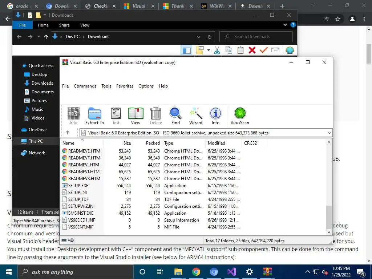The image size is (372, 279).
Task: Open the Help menu in WinRAR
Action: pos(163,86)
